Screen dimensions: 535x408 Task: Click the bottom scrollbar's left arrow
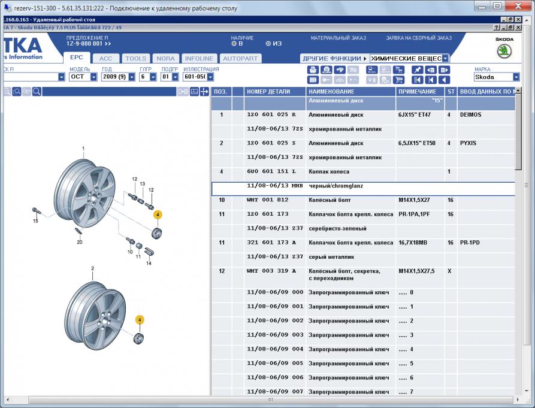coord(8,400)
